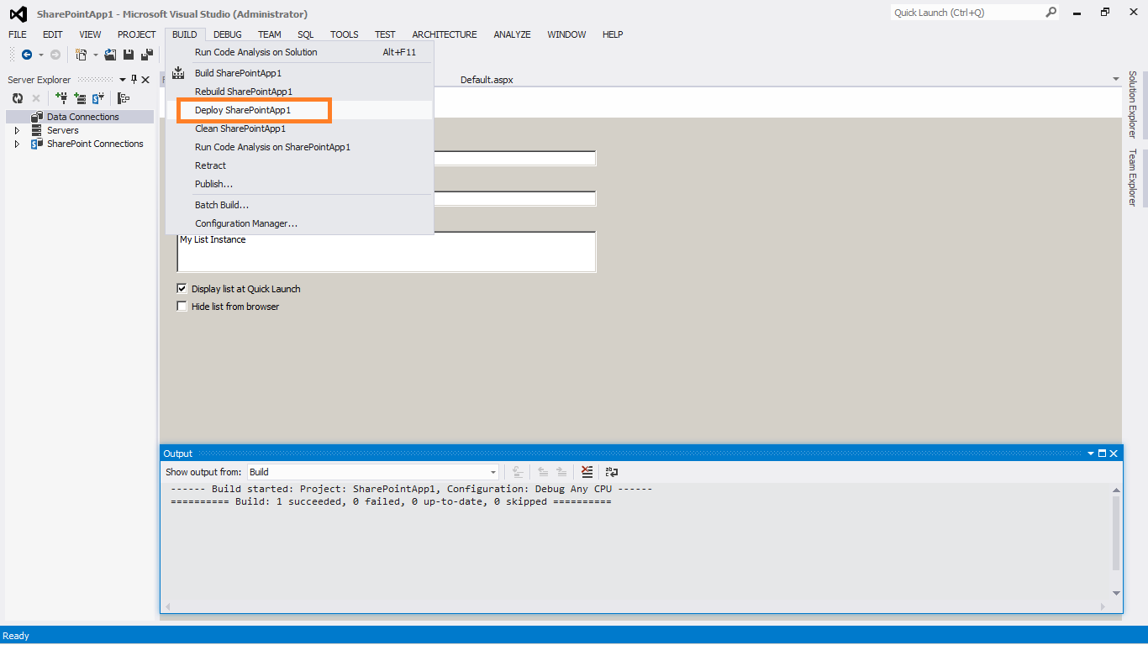
Task: Open the New Project dropdown arrow
Action: pyautogui.click(x=95, y=55)
